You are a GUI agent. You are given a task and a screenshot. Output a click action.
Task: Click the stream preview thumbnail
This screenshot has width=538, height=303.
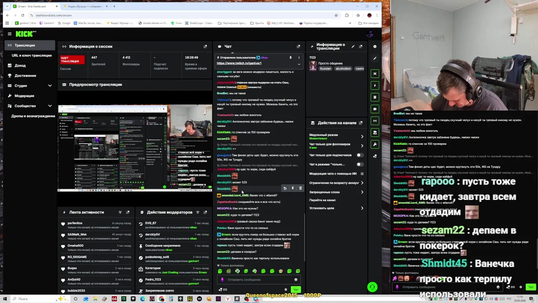click(x=135, y=148)
